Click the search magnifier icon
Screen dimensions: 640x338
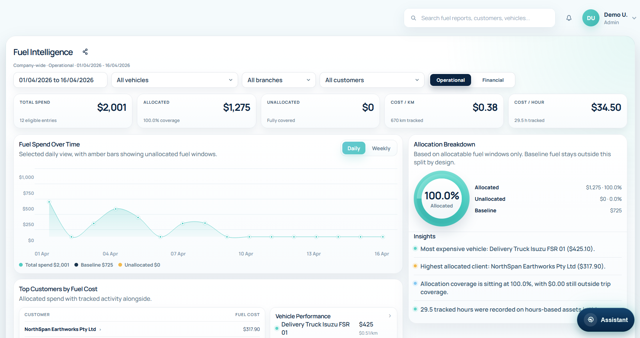[x=413, y=17]
